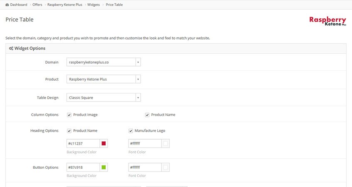Click the white heading font color swatch
The height and width of the screenshot is (187, 352).
[x=166, y=143]
